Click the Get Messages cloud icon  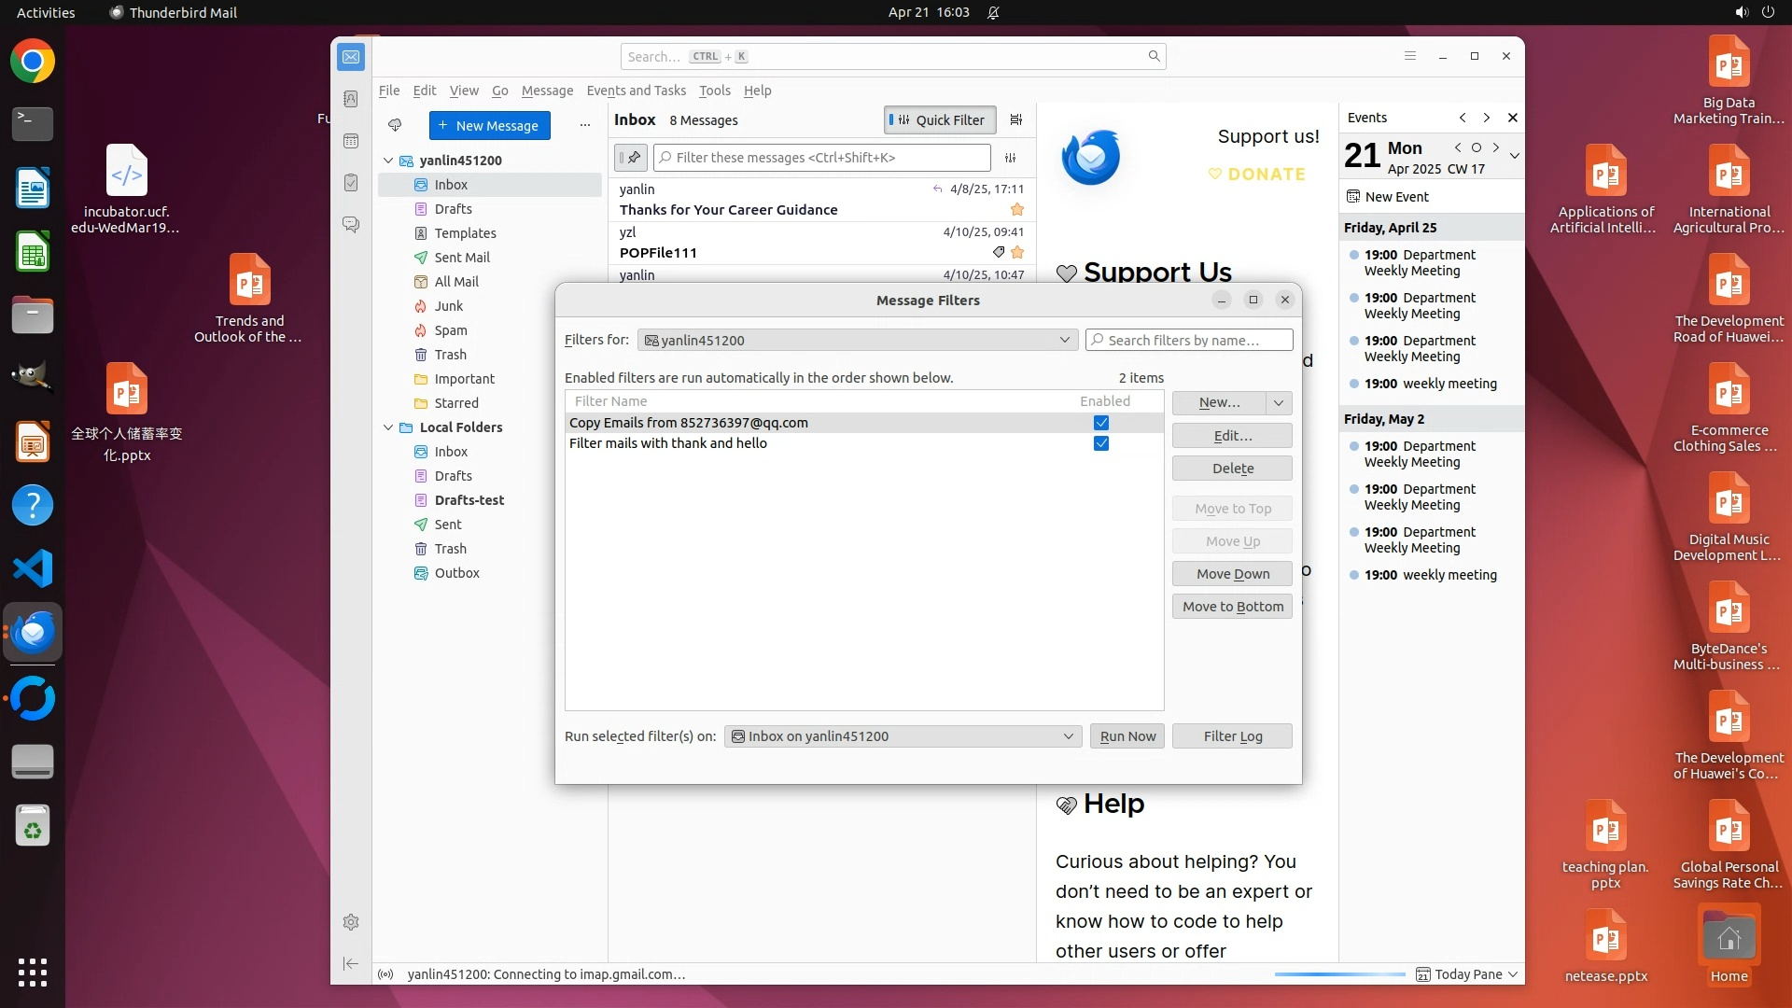pyautogui.click(x=395, y=125)
